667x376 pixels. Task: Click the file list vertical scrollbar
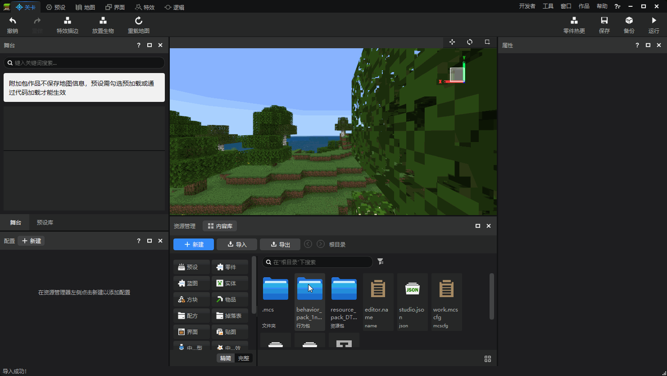click(x=492, y=296)
